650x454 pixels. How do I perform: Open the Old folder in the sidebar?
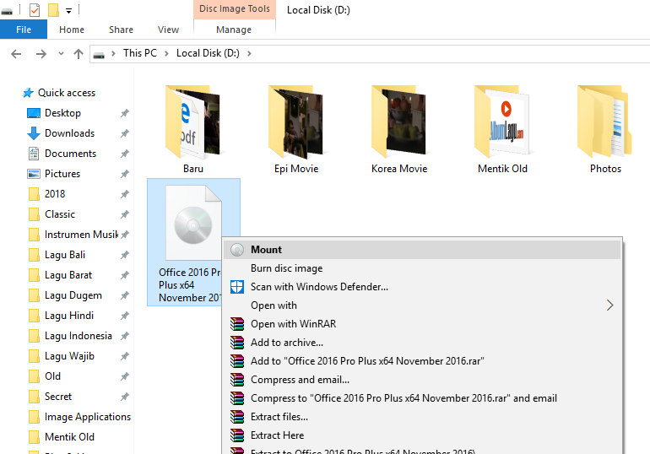(52, 376)
